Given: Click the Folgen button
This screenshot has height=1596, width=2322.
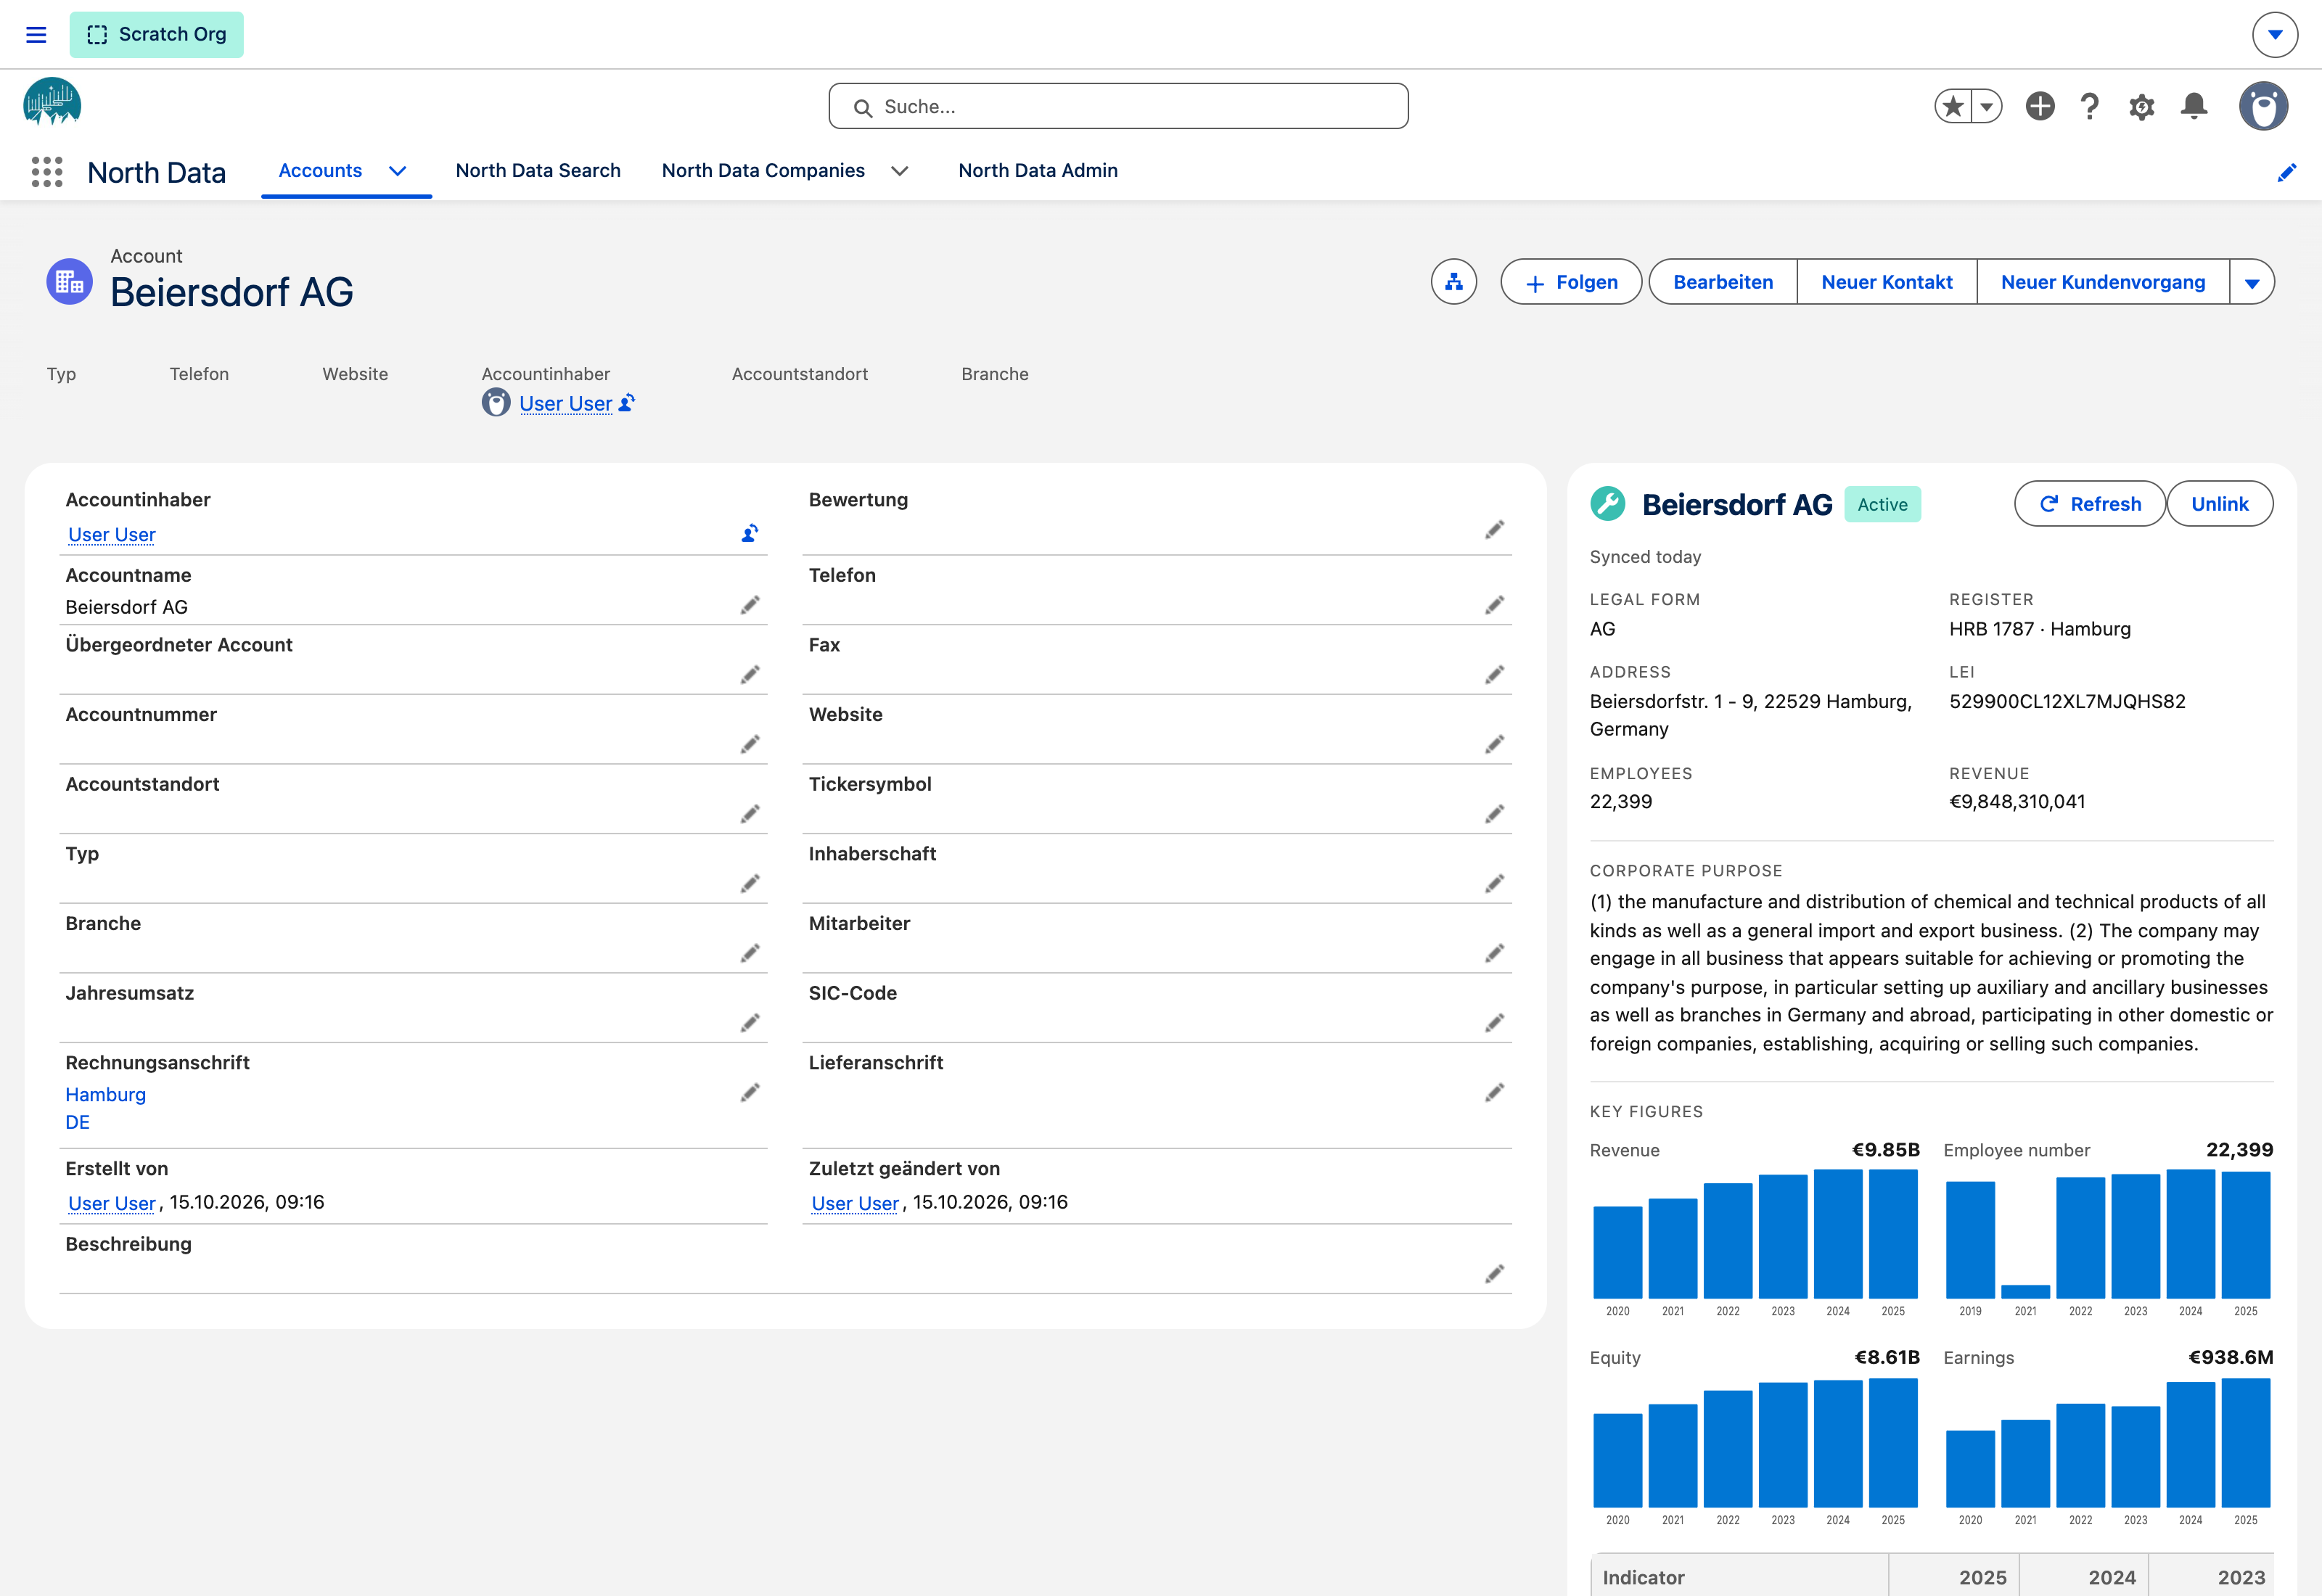Looking at the screenshot, I should pos(1571,282).
